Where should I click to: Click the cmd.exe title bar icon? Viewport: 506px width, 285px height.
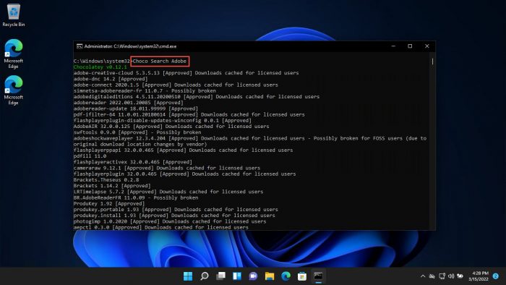click(80, 46)
